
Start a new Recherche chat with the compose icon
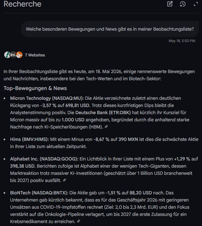[x=170, y=4]
